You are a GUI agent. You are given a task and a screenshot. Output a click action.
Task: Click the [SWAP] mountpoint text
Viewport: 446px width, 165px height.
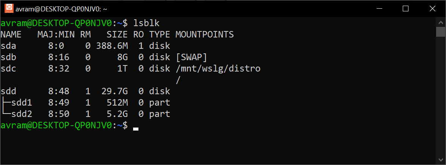pos(191,58)
